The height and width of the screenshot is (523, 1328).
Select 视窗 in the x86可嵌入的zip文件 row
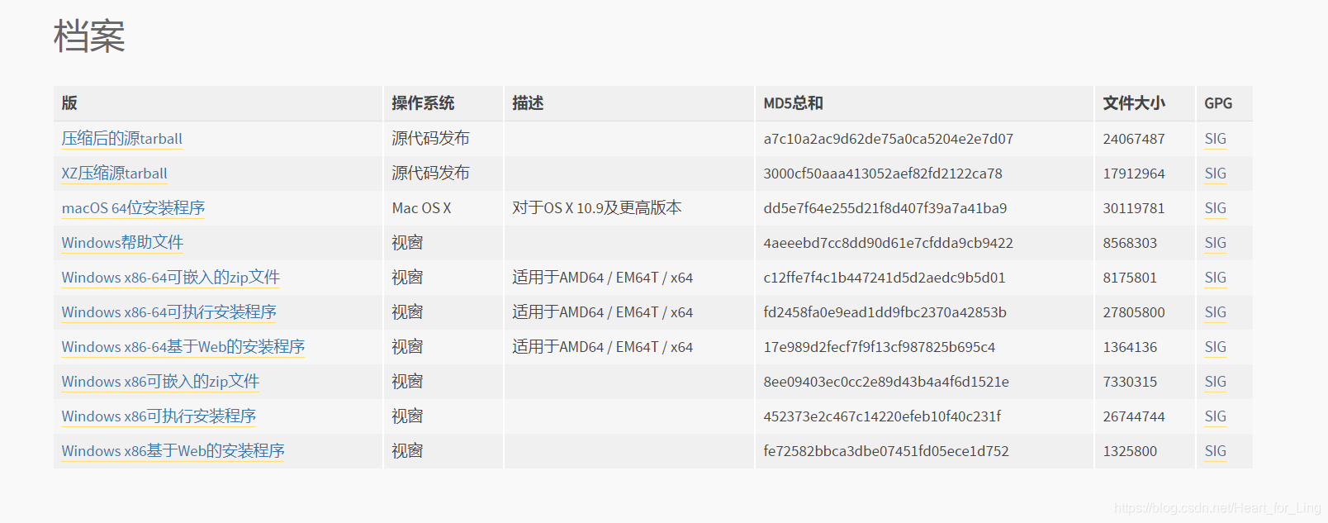[407, 382]
